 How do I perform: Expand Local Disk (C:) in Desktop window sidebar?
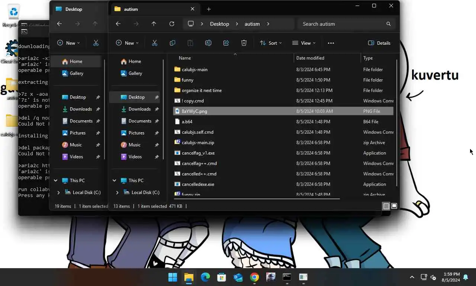[59, 193]
